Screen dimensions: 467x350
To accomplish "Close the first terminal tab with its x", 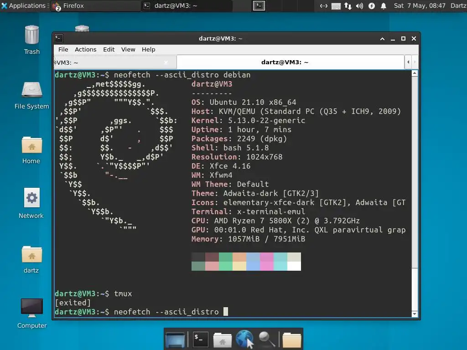I will (x=166, y=62).
